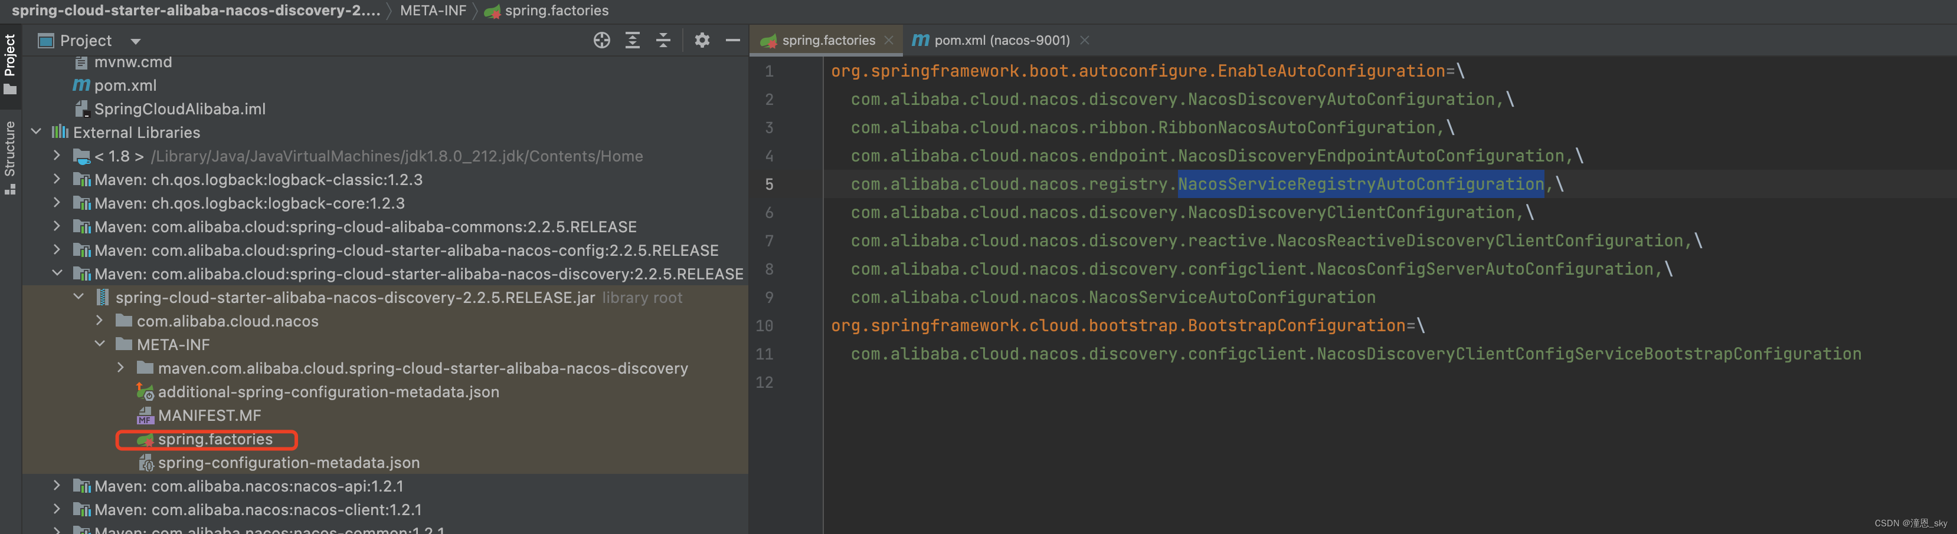The width and height of the screenshot is (1957, 534).
Task: Click EnableAutoConfiguration key on line 1
Action: [1331, 71]
